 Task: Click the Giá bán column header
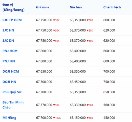[76, 7]
